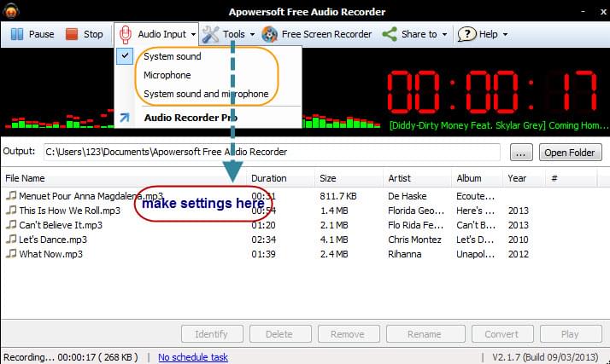Image resolution: width=610 pixels, height=364 pixels.
Task: Open the No schedule task link
Action: click(x=193, y=357)
